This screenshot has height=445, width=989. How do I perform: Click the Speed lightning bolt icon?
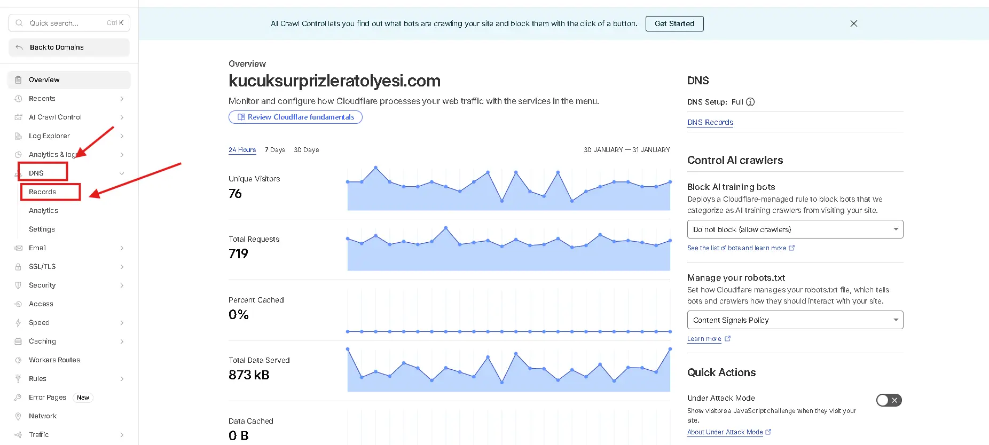(18, 323)
